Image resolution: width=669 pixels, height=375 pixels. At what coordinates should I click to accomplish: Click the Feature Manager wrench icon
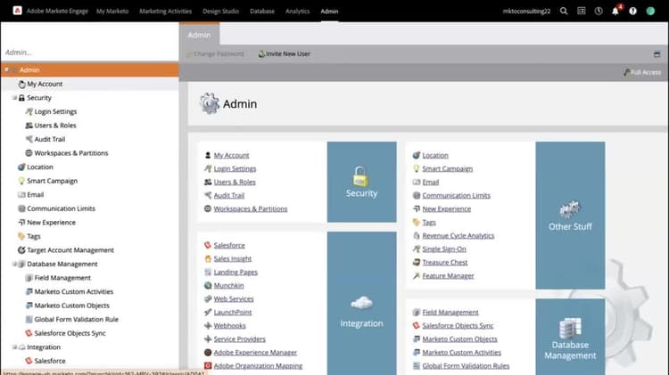click(417, 276)
